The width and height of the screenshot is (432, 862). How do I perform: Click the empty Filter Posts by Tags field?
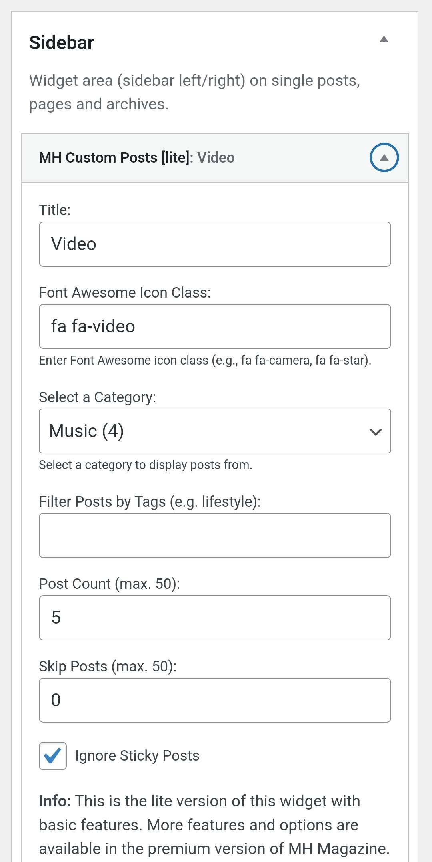coord(215,535)
